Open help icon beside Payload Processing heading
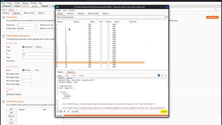222x125 pixels. pos(3,102)
